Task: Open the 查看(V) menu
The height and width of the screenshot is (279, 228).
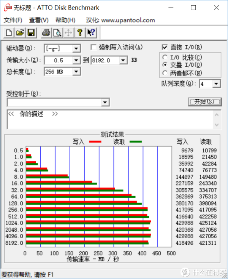Action: pyautogui.click(x=39, y=20)
